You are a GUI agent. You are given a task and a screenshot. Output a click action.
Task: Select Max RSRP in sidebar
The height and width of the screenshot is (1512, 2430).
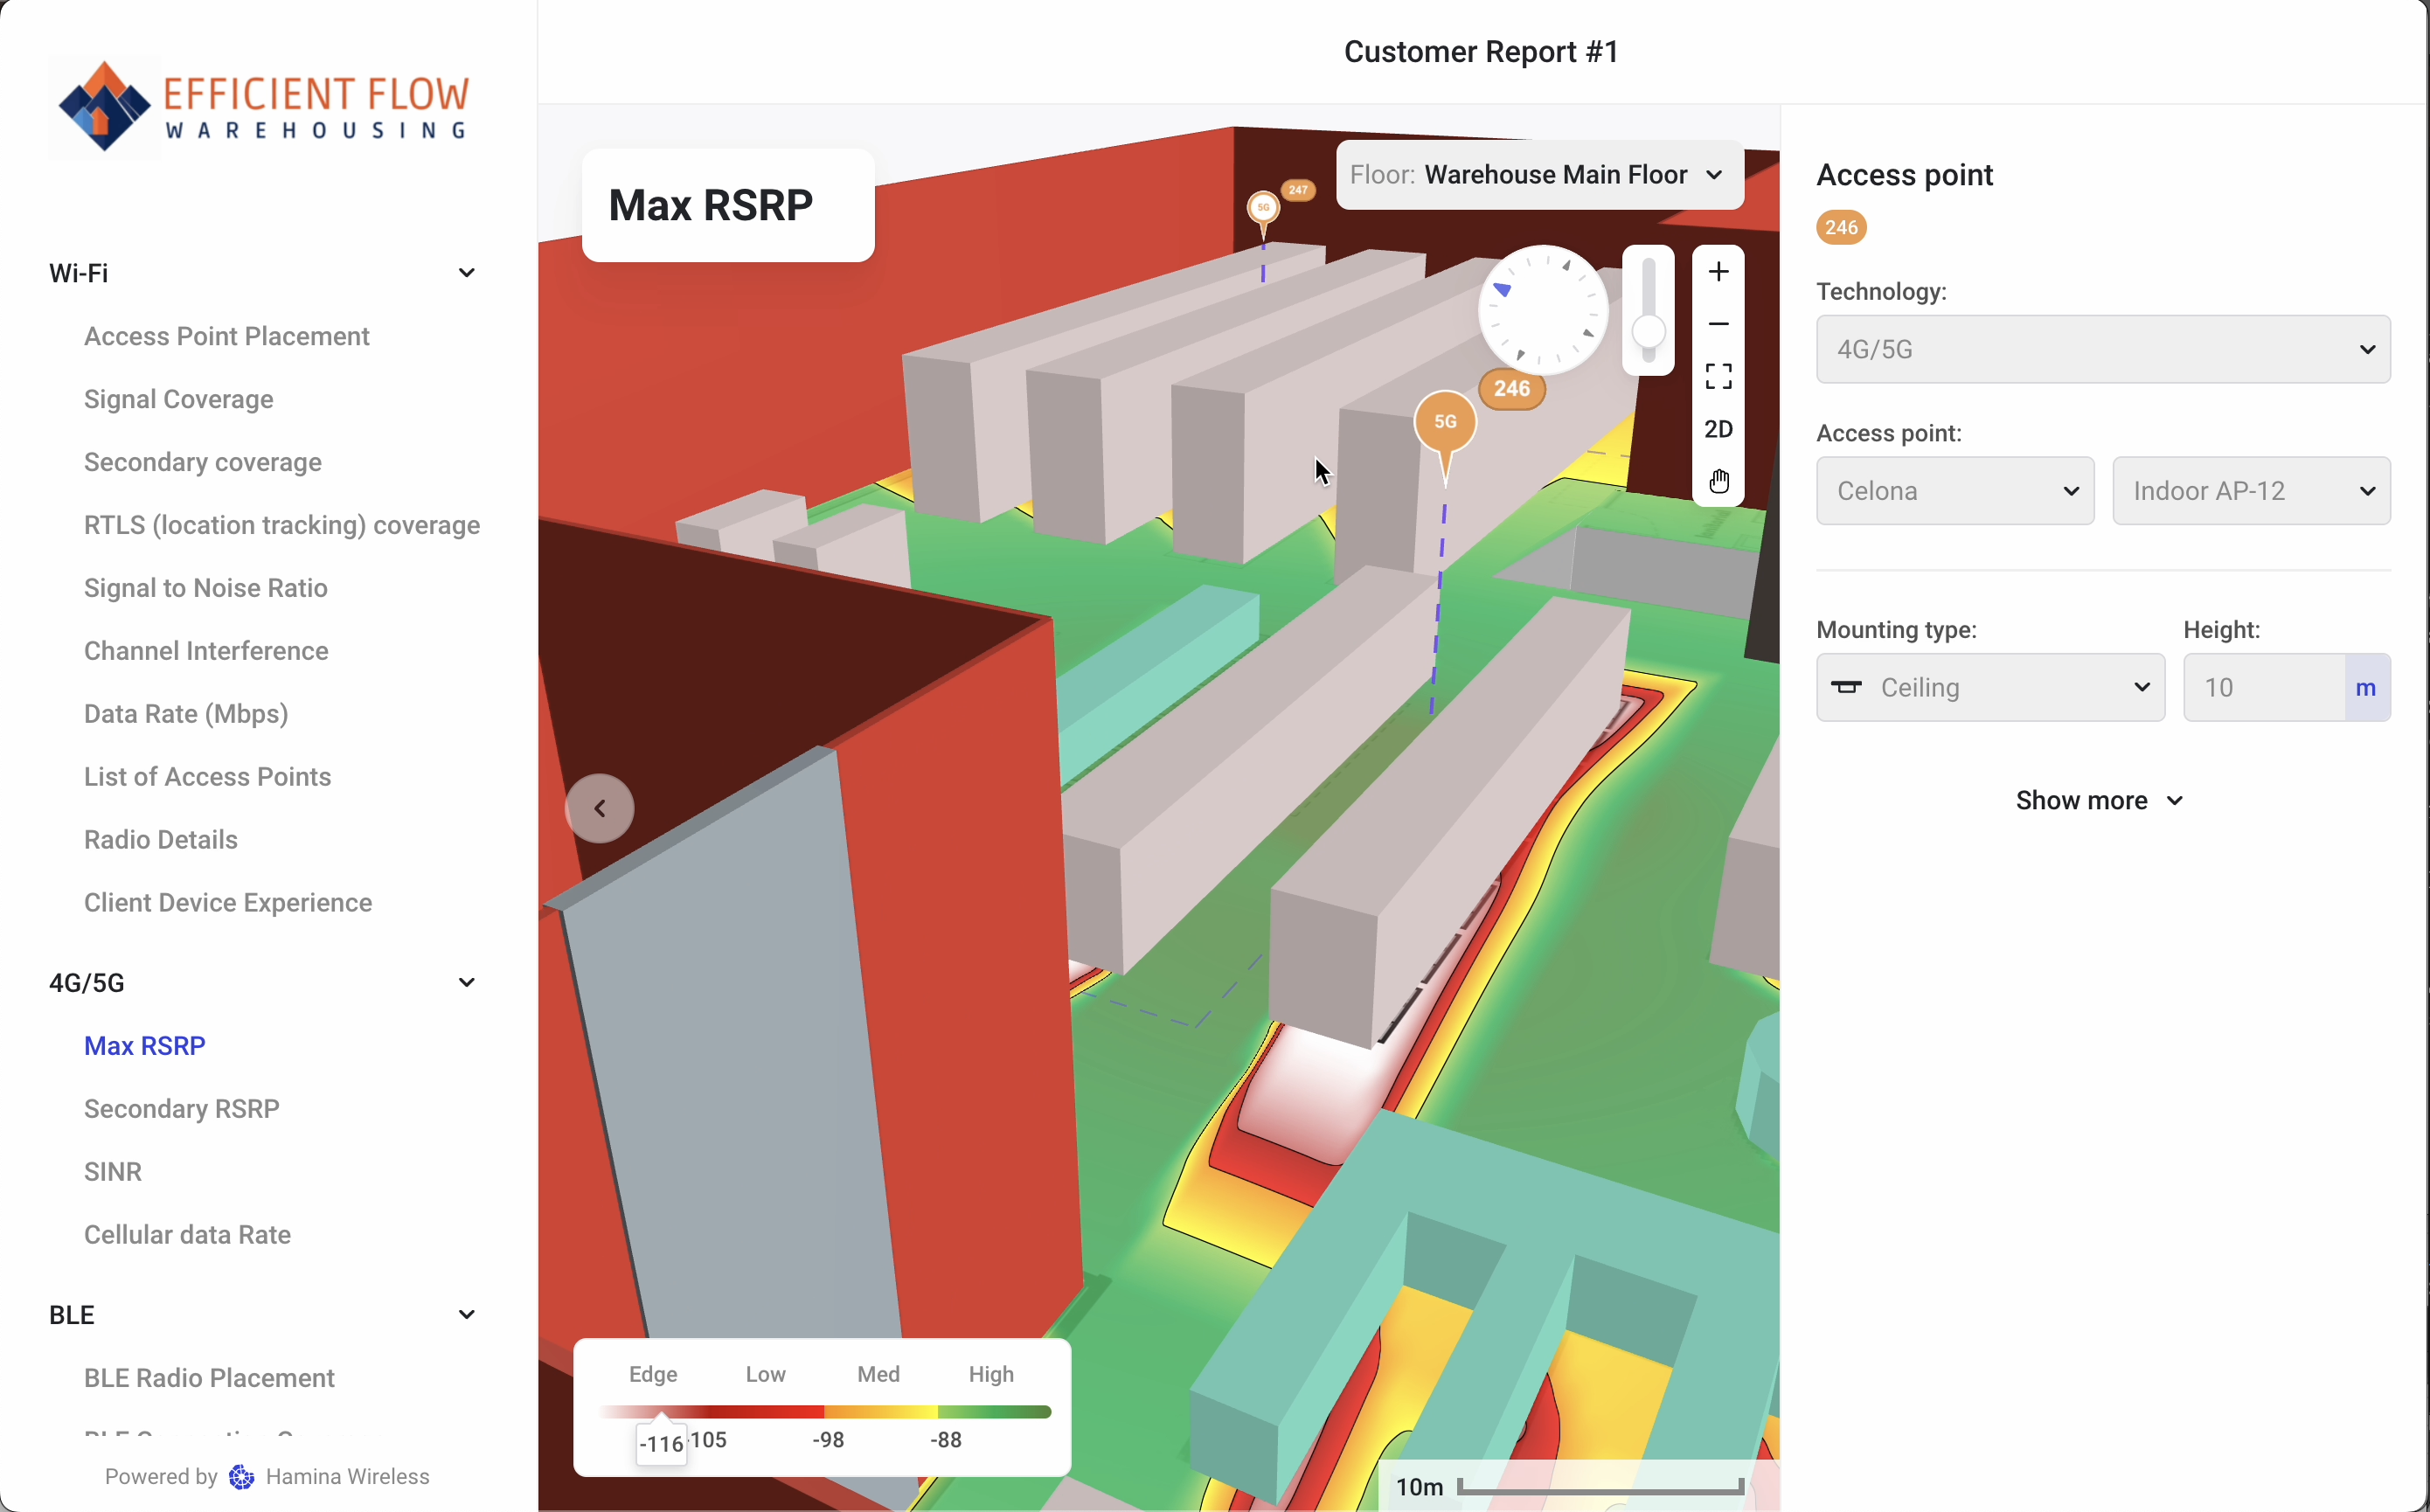[x=145, y=1046]
